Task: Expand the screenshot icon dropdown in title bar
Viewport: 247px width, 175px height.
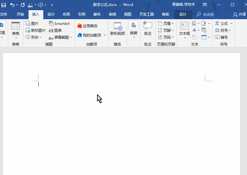Action: click(35, 5)
